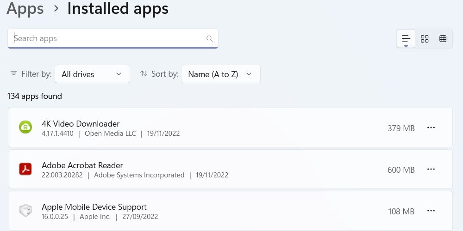Click the sort arrows icon

point(144,74)
